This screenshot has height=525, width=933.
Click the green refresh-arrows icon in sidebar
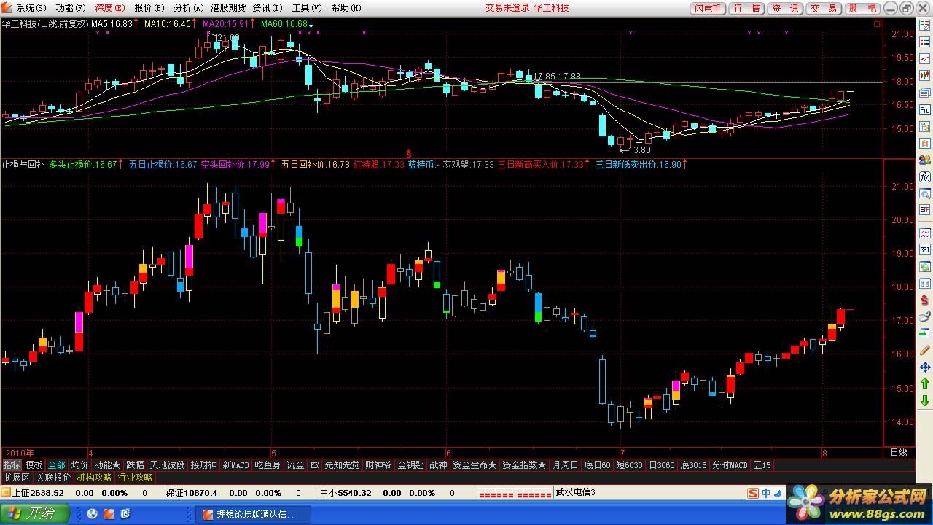[925, 266]
